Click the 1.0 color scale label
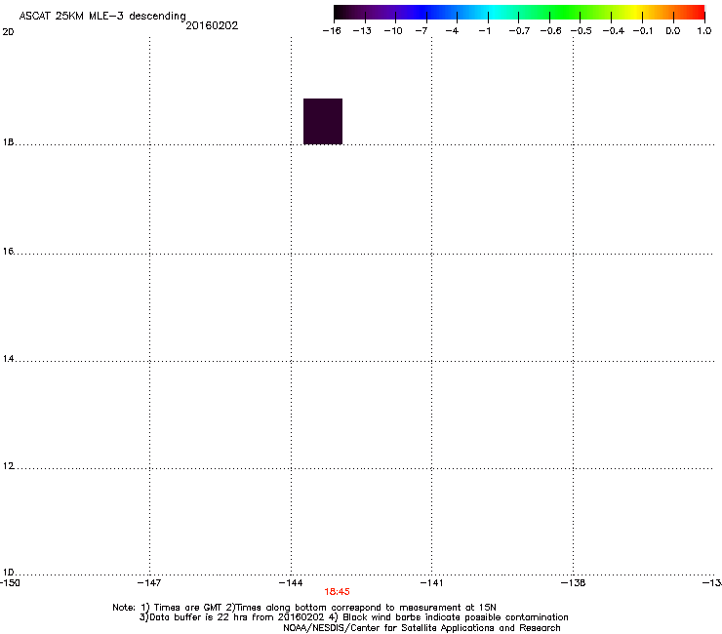This screenshot has width=722, height=634. pos(704,31)
